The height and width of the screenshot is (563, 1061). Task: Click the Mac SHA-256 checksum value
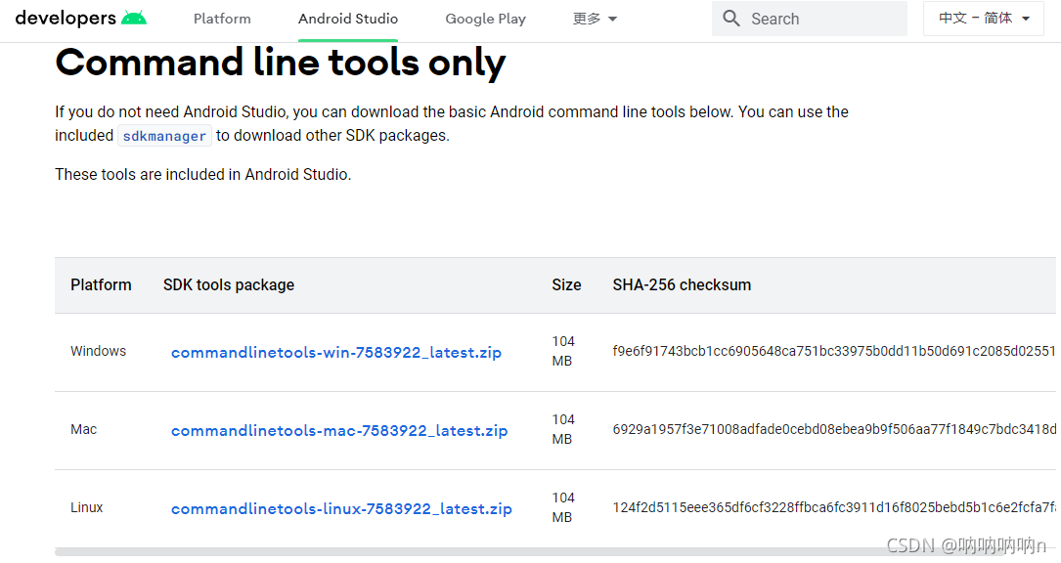pyautogui.click(x=833, y=430)
